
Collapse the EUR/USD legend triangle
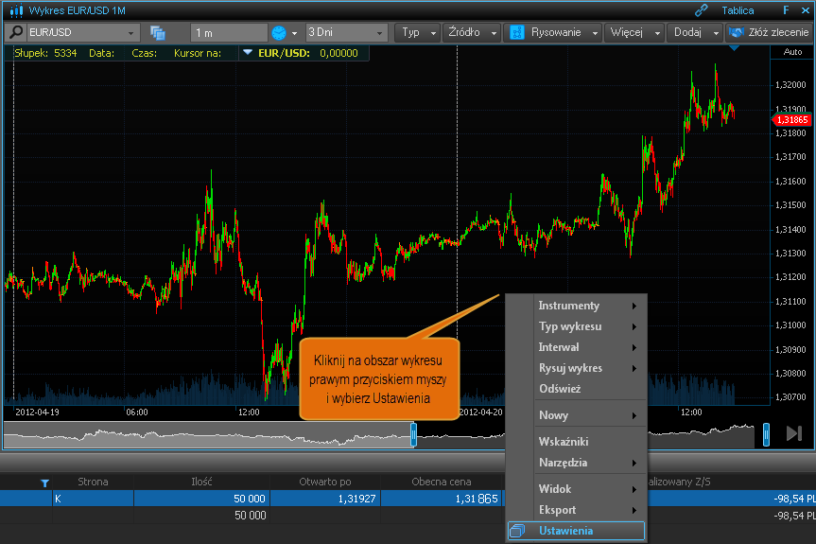pos(247,52)
